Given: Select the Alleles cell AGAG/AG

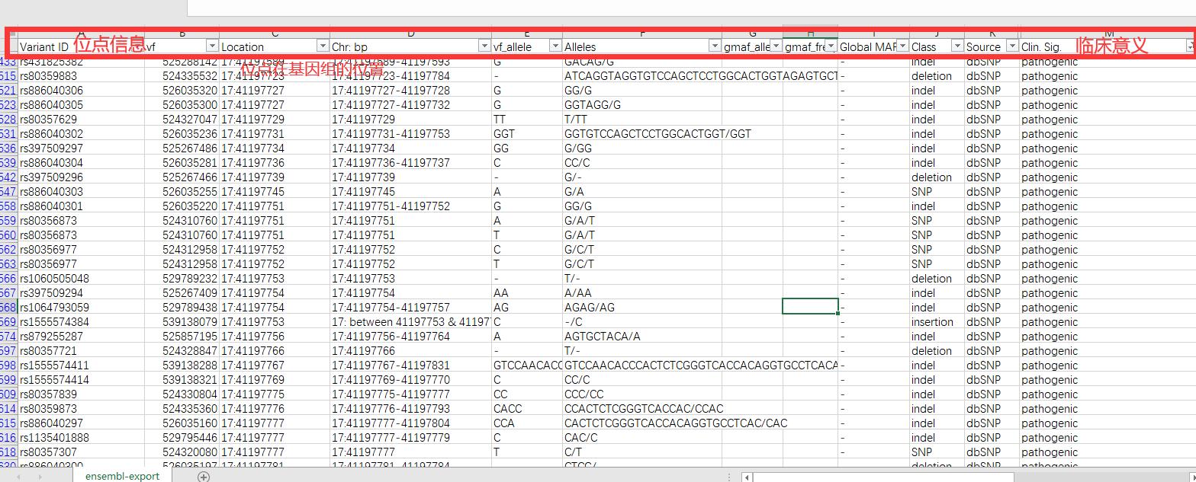Looking at the screenshot, I should coord(642,308).
